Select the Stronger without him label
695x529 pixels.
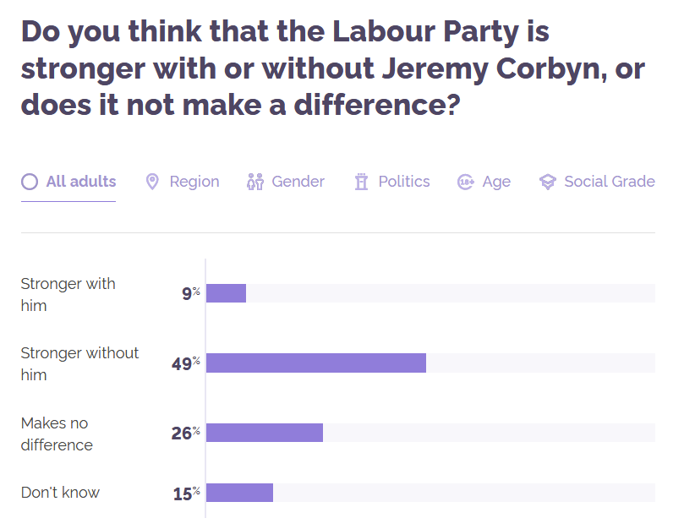tap(79, 363)
